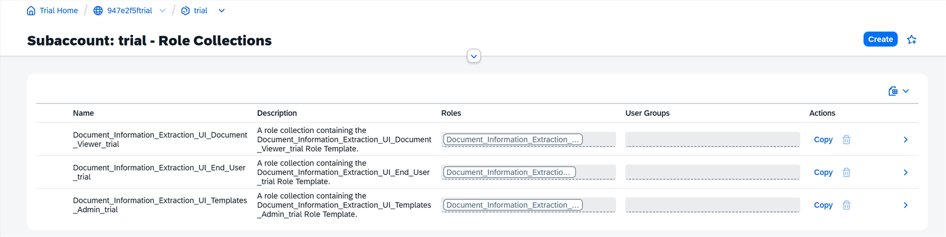Open the 947e2f5ftrial global account link
Screen dimensions: 946x237
[129, 11]
